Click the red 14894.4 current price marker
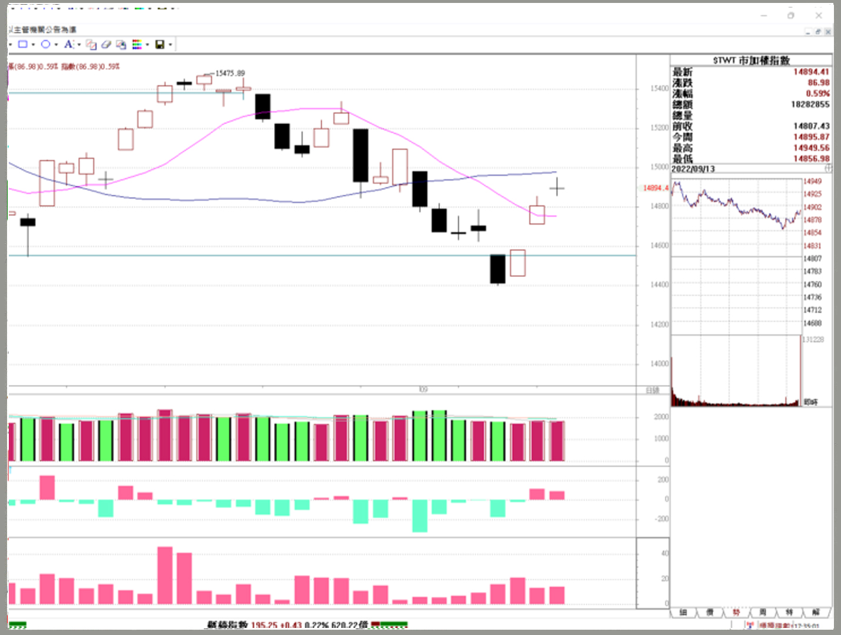Viewport: 841px width, 635px height. tap(655, 188)
